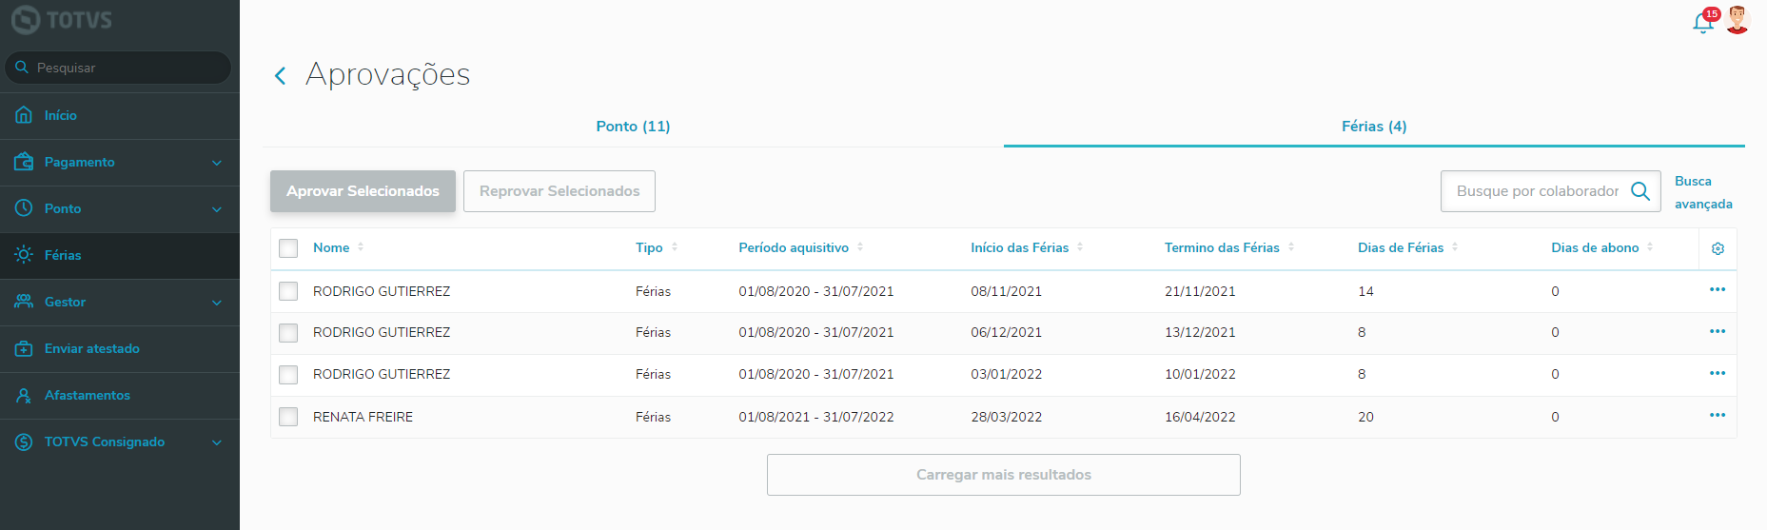Check the row starting 08/11/2021
The height and width of the screenshot is (530, 1767).
(x=288, y=291)
